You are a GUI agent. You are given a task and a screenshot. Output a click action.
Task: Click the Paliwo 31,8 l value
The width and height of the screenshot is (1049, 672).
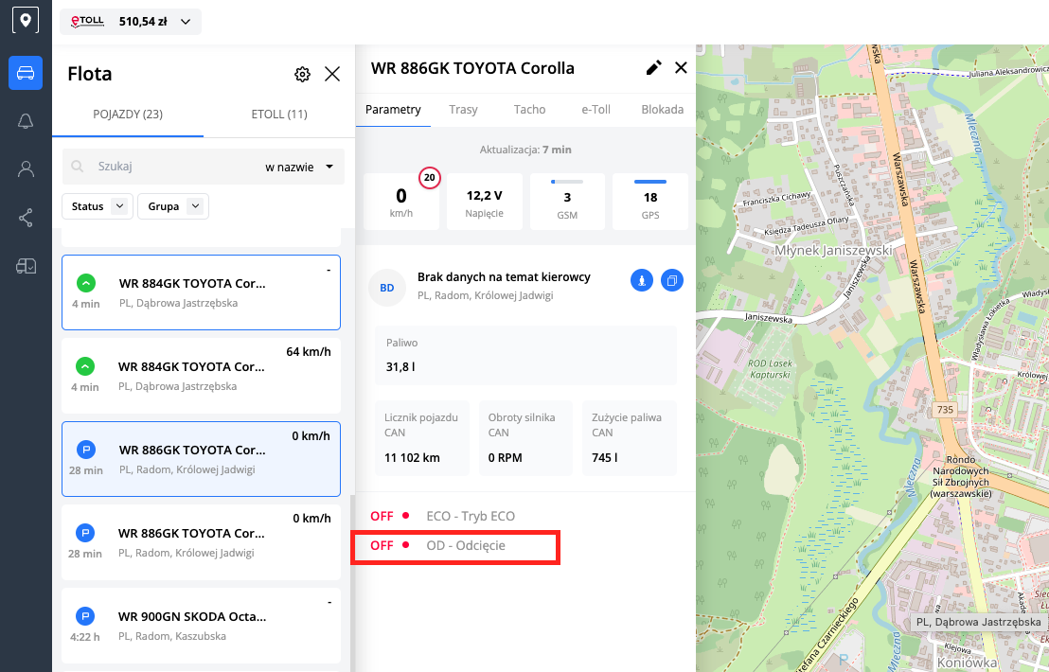[400, 366]
